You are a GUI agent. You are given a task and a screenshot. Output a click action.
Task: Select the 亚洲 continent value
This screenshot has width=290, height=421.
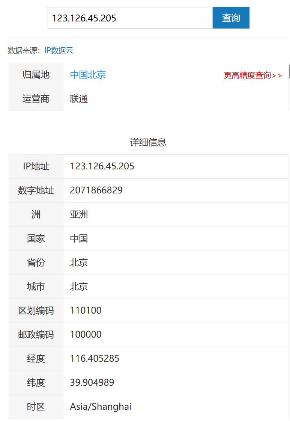tap(79, 214)
